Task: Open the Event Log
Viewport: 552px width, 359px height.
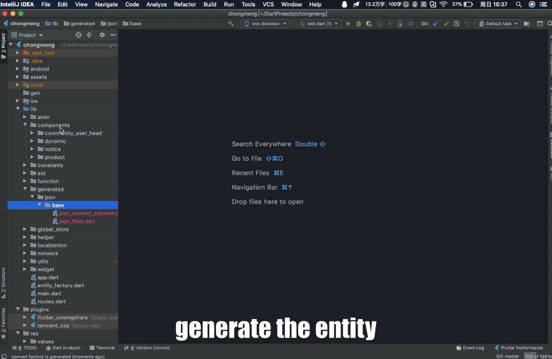Action: point(470,348)
